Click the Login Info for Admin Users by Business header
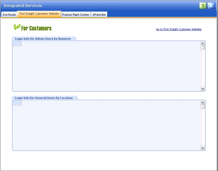 tap(43, 39)
